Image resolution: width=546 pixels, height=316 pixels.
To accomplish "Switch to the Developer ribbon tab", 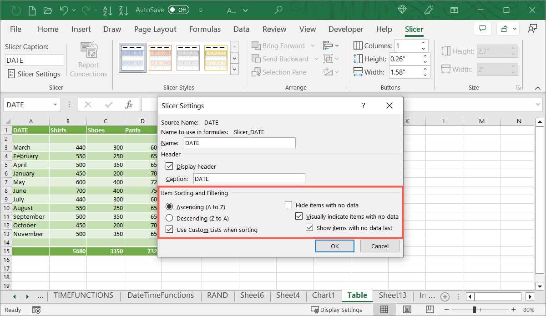I will coord(346,29).
